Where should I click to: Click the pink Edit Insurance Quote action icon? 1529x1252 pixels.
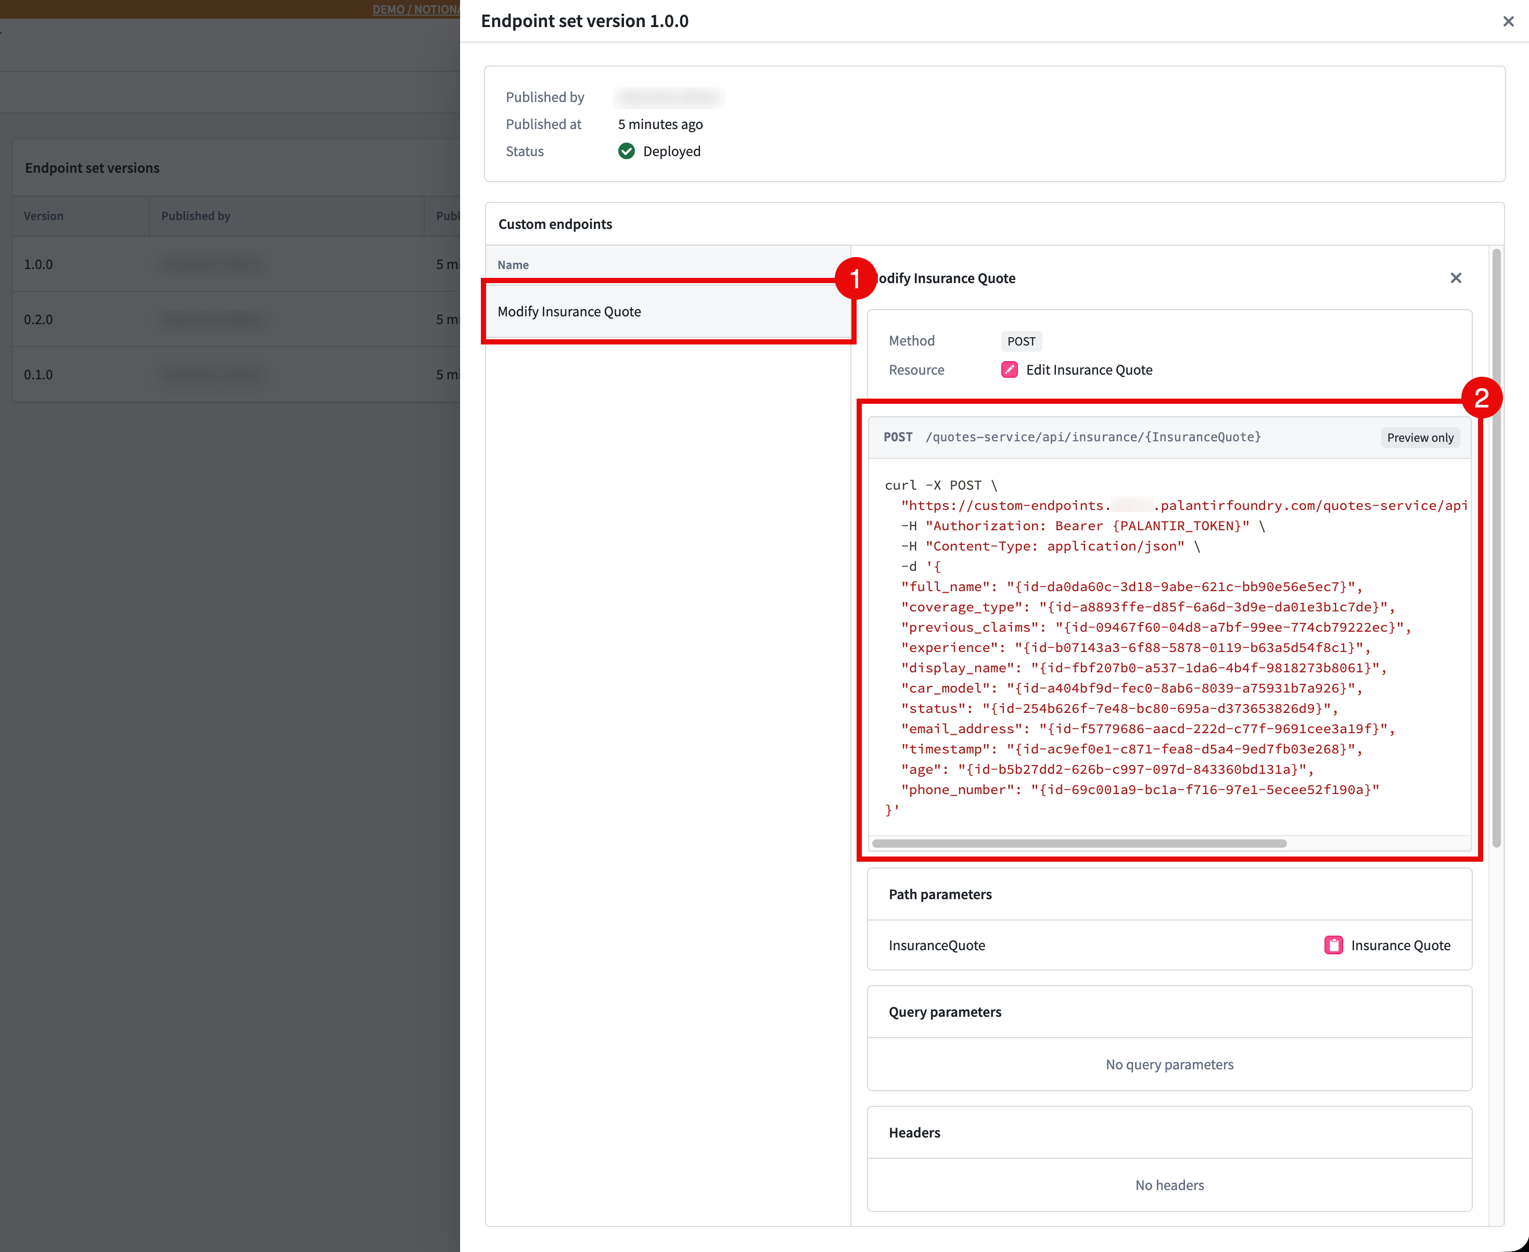1009,369
